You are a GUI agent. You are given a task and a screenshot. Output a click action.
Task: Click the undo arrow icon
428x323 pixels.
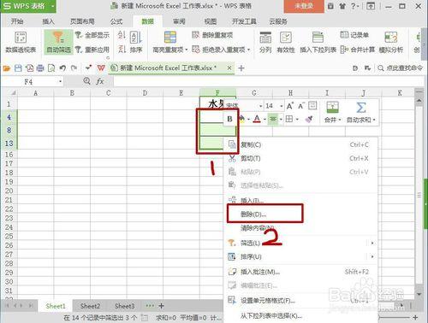(62, 68)
